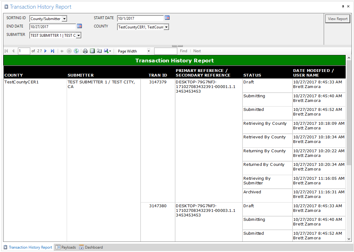The height and width of the screenshot is (252, 354).
Task: Jump to last report page
Action: tap(53, 51)
